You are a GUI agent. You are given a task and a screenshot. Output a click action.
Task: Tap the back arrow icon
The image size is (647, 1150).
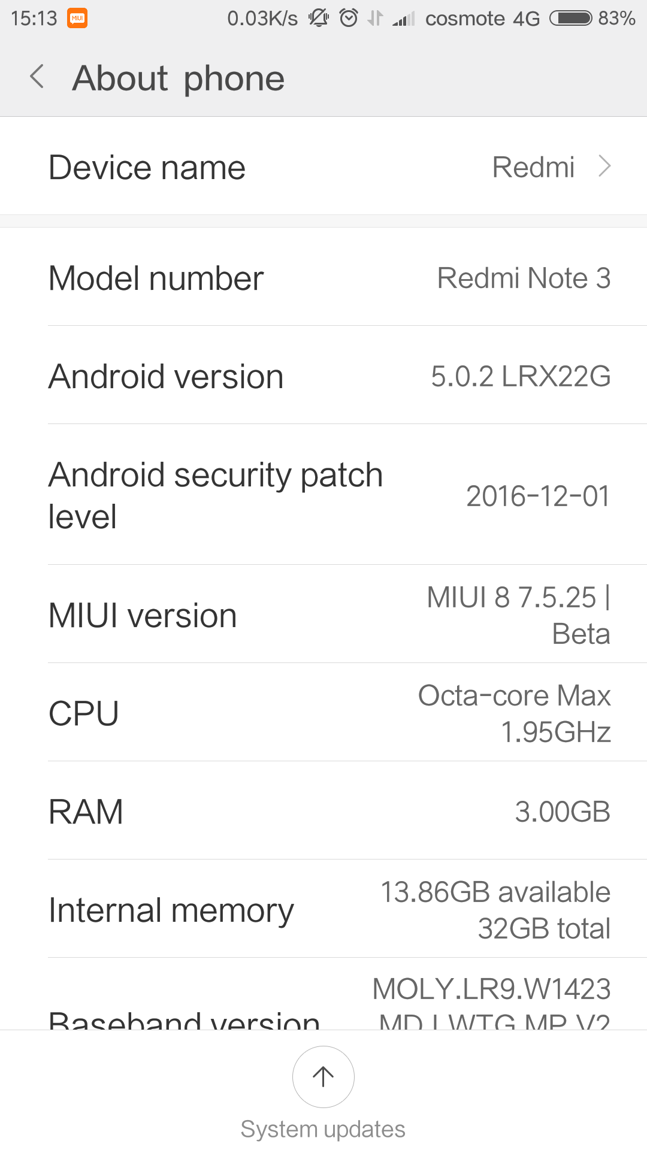click(x=37, y=77)
